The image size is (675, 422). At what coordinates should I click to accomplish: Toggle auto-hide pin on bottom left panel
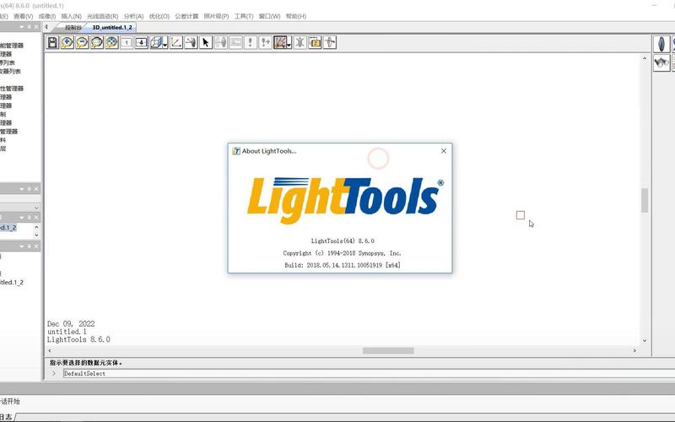pos(30,246)
